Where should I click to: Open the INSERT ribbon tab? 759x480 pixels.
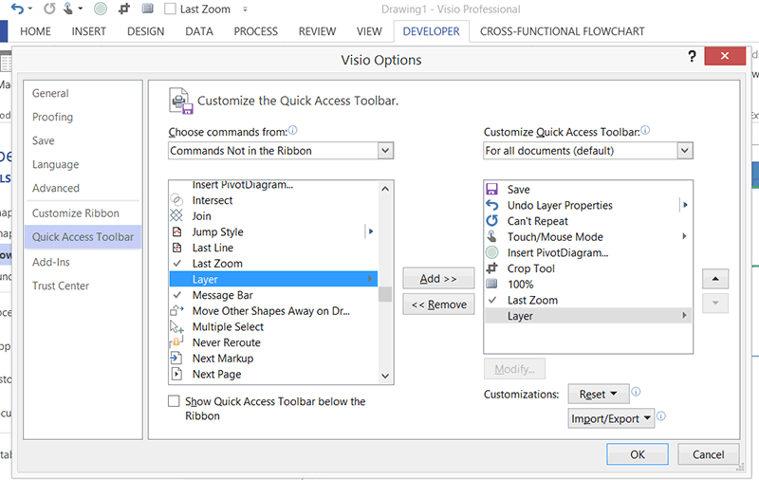point(88,31)
